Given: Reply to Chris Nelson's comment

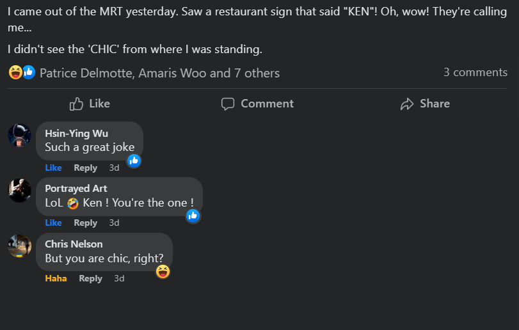Looking at the screenshot, I should (91, 278).
